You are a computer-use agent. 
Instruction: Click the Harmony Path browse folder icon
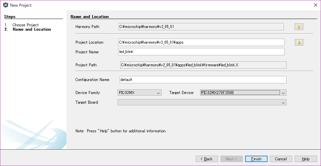coord(299,27)
